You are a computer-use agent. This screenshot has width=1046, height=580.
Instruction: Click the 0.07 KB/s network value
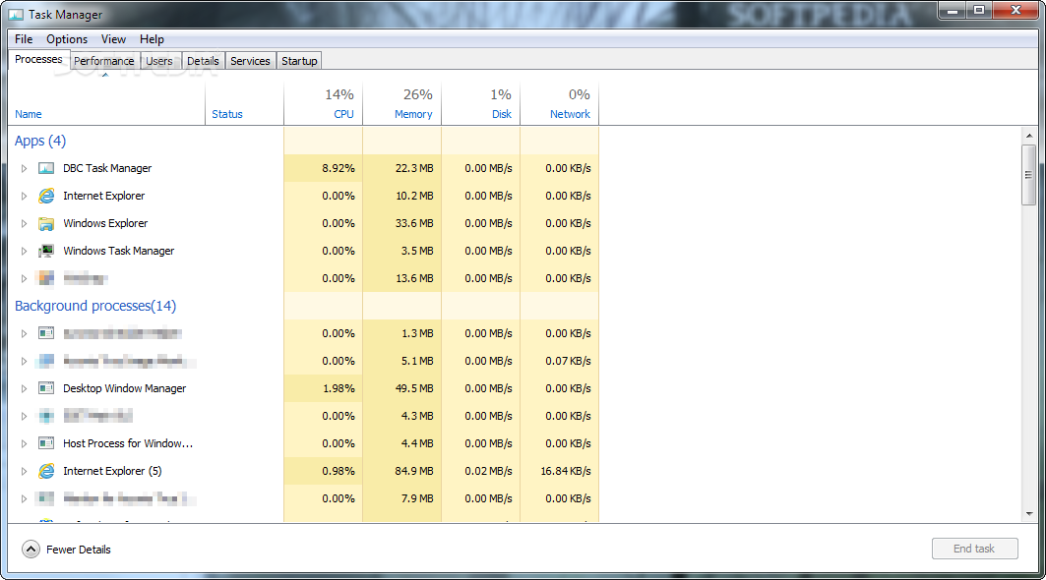[568, 362]
